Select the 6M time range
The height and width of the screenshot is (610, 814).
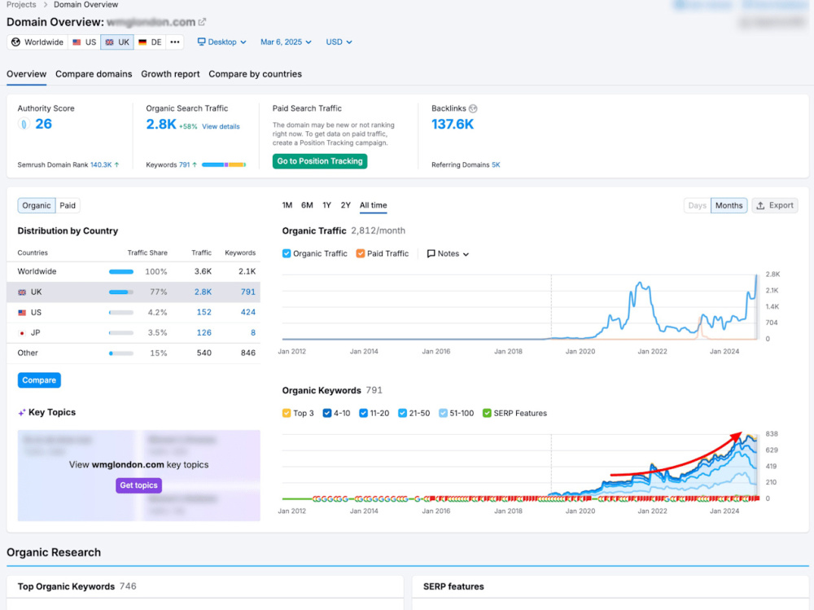click(x=307, y=205)
